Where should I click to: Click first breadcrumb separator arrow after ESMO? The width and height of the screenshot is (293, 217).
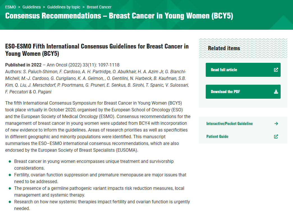19,7
